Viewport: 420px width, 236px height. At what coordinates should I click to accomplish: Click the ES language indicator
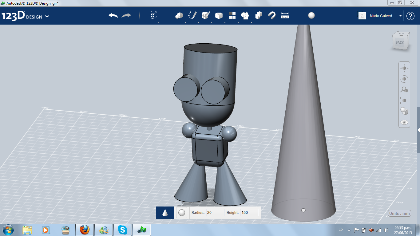341,229
